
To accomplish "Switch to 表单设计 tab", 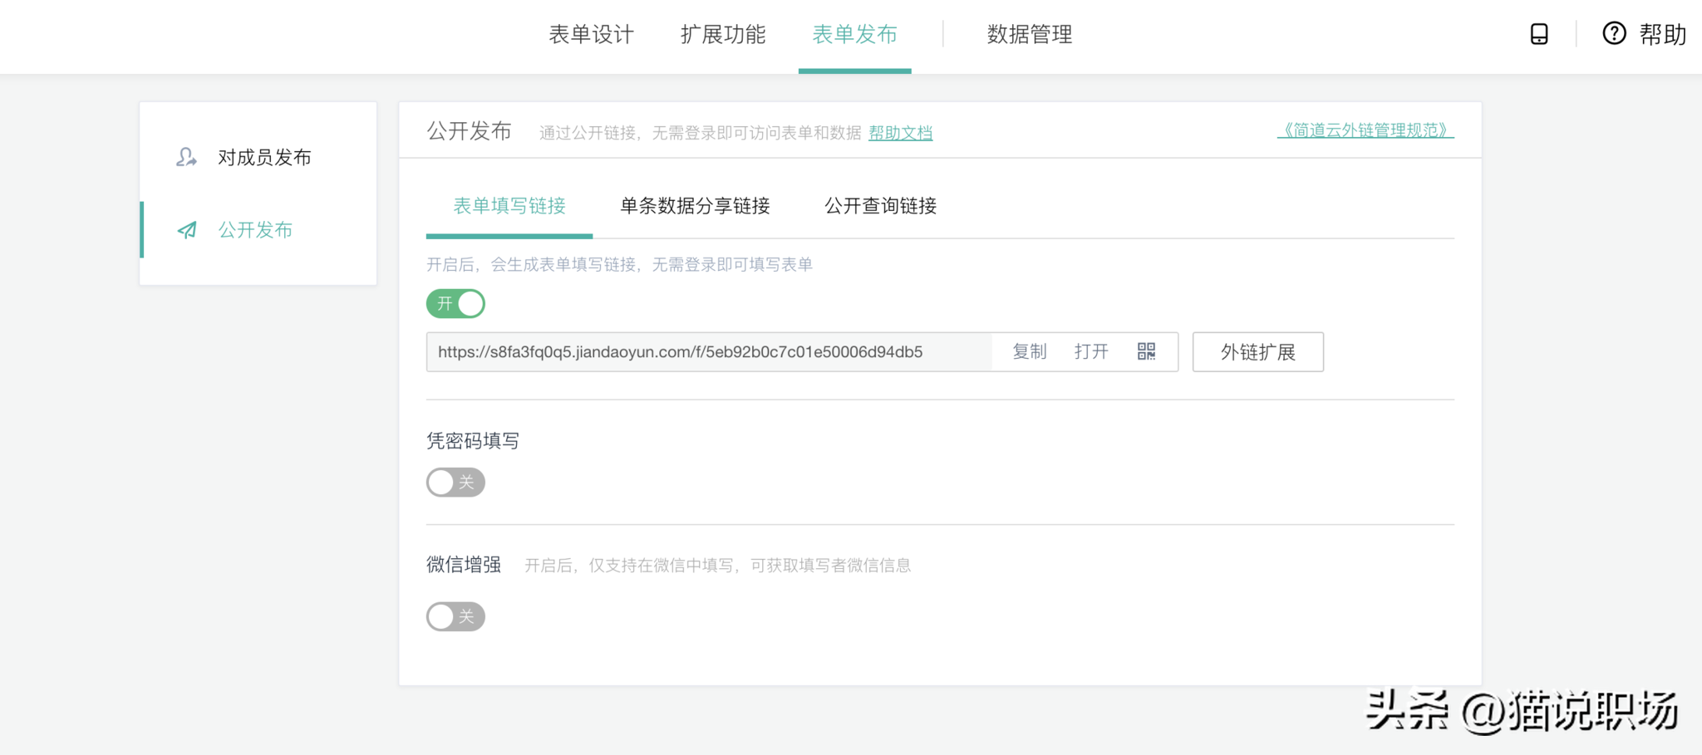I will [x=591, y=34].
